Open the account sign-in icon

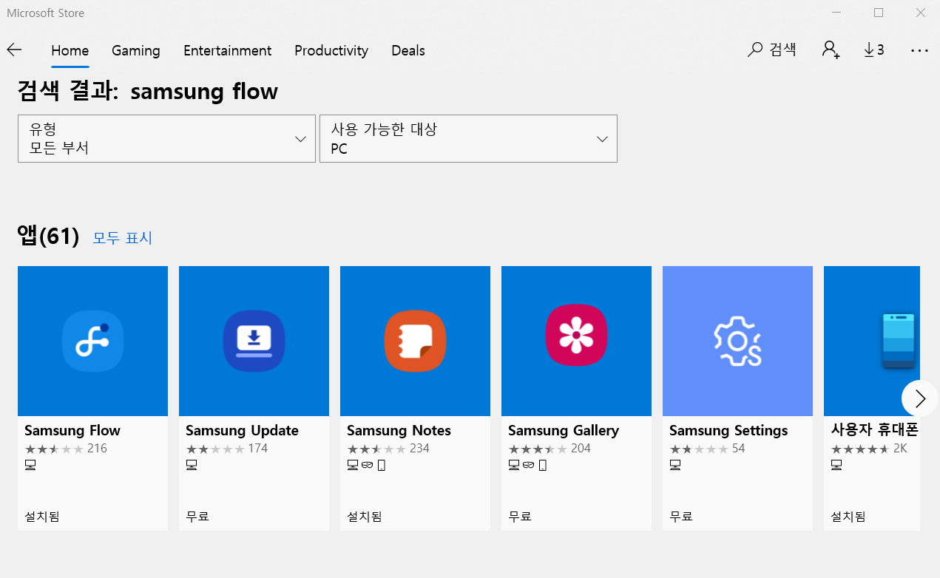click(831, 50)
